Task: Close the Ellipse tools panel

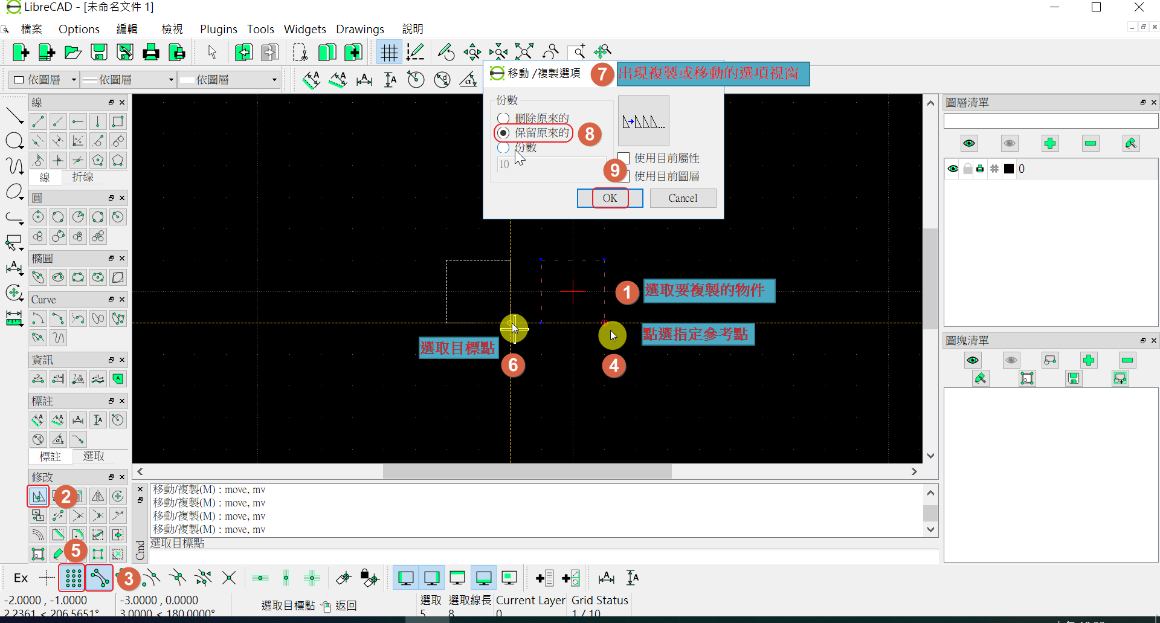Action: [122, 259]
